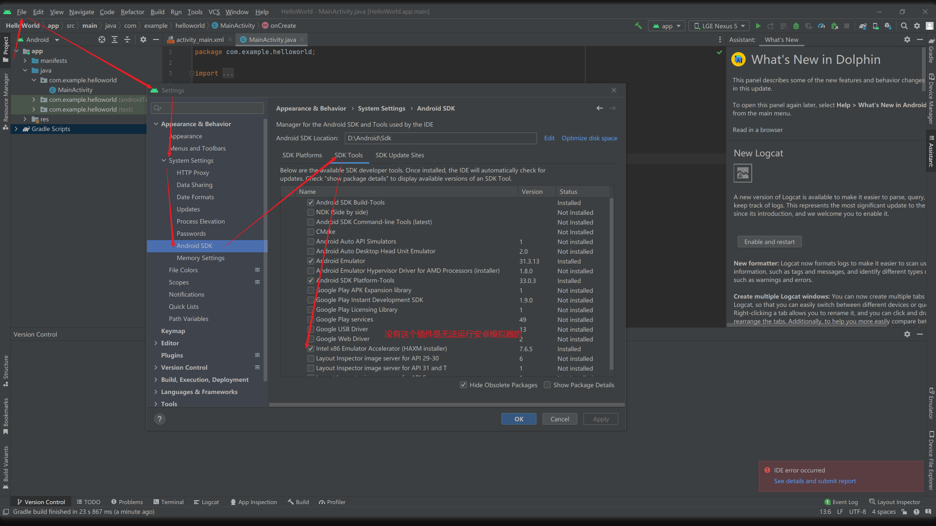
Task: Open the SDK Manager toolbar icon
Action: pyautogui.click(x=888, y=26)
